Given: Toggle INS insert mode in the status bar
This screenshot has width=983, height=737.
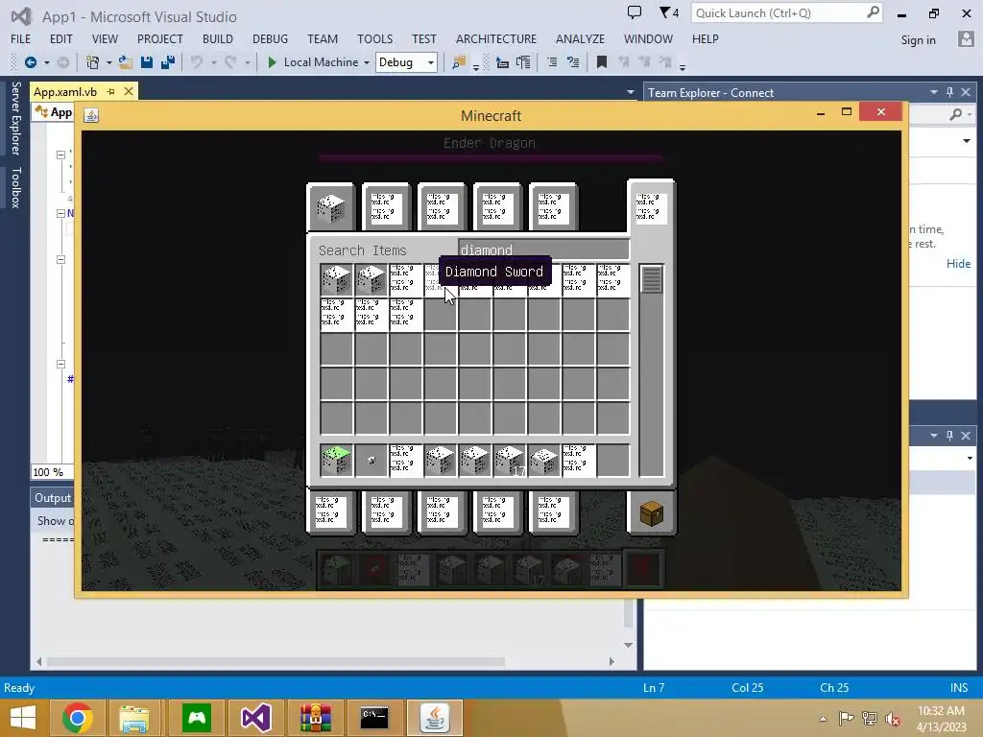Looking at the screenshot, I should pyautogui.click(x=959, y=687).
